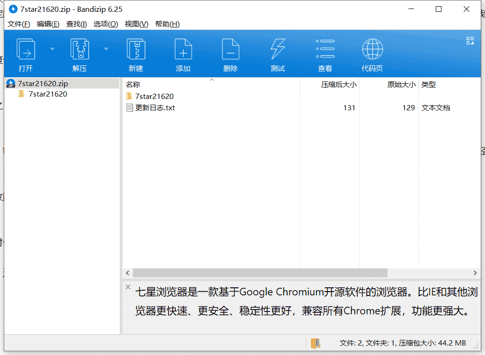Image resolution: width=485 pixels, height=355 pixels.
Task: Click the compressed size value 131
Action: coord(349,108)
